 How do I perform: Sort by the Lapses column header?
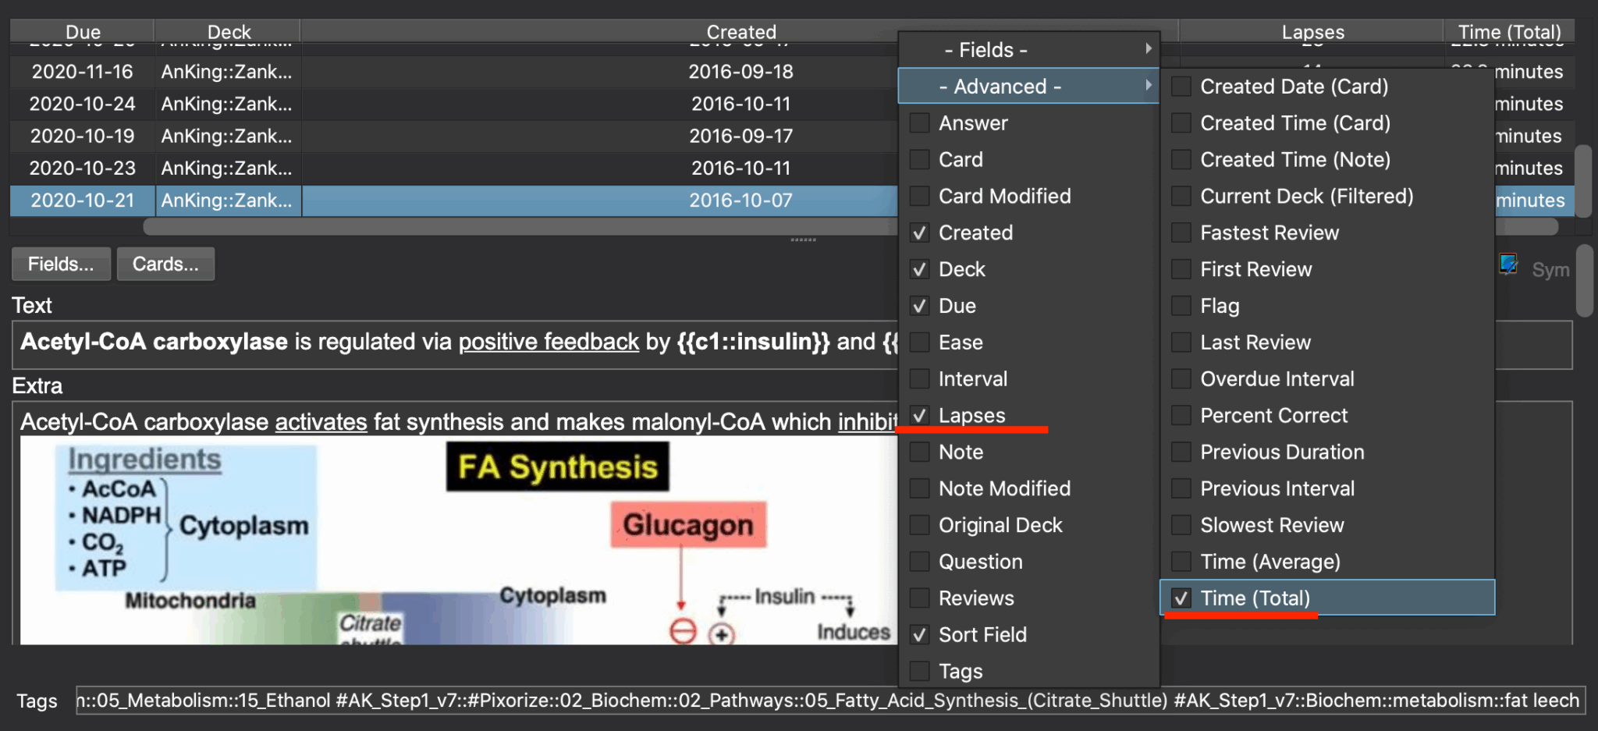coord(1312,32)
